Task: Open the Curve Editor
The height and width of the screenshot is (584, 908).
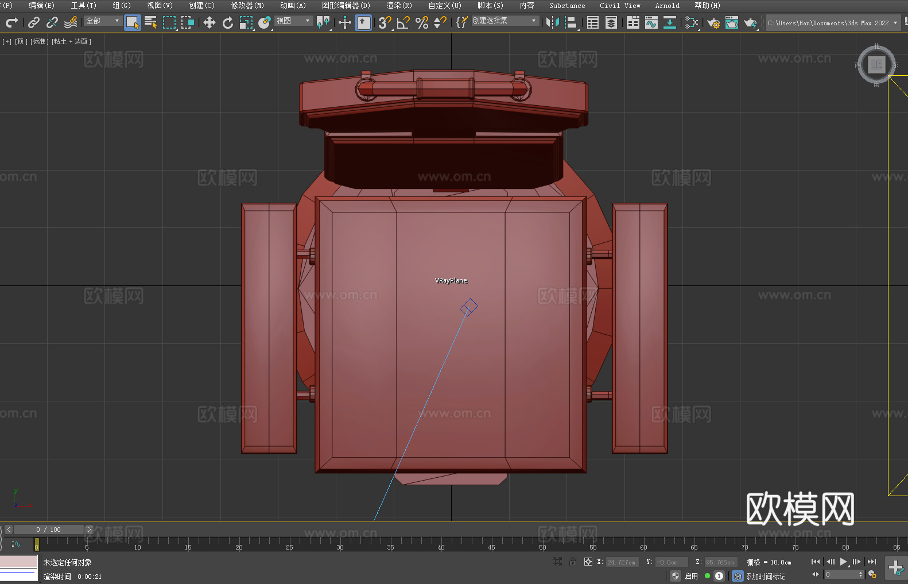Action: click(651, 22)
